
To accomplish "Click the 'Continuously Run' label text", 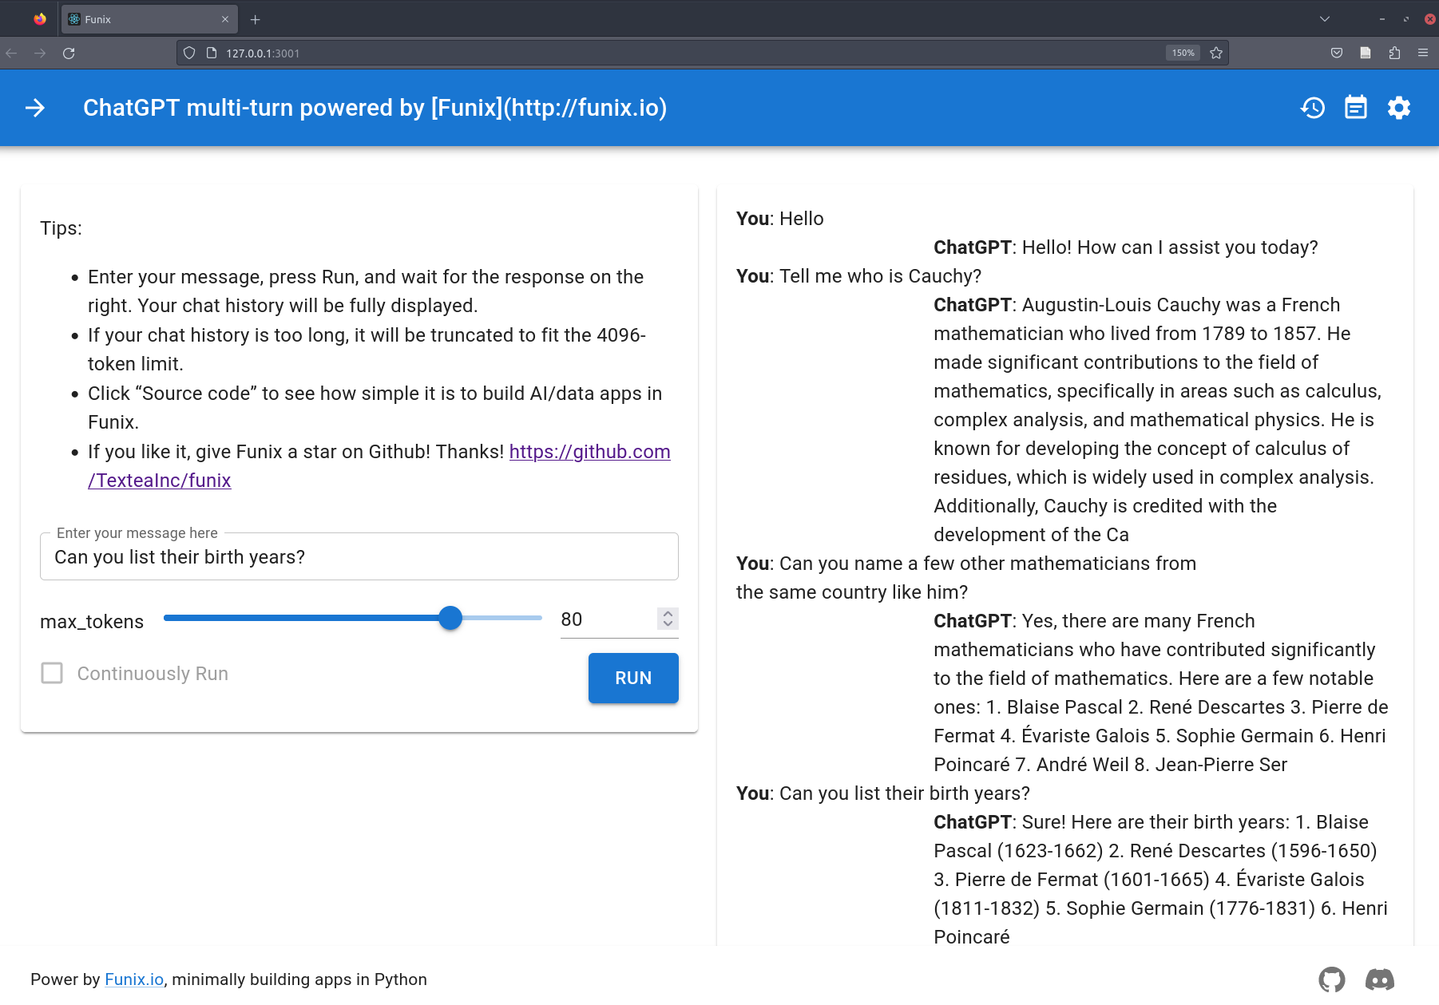I will tap(153, 674).
